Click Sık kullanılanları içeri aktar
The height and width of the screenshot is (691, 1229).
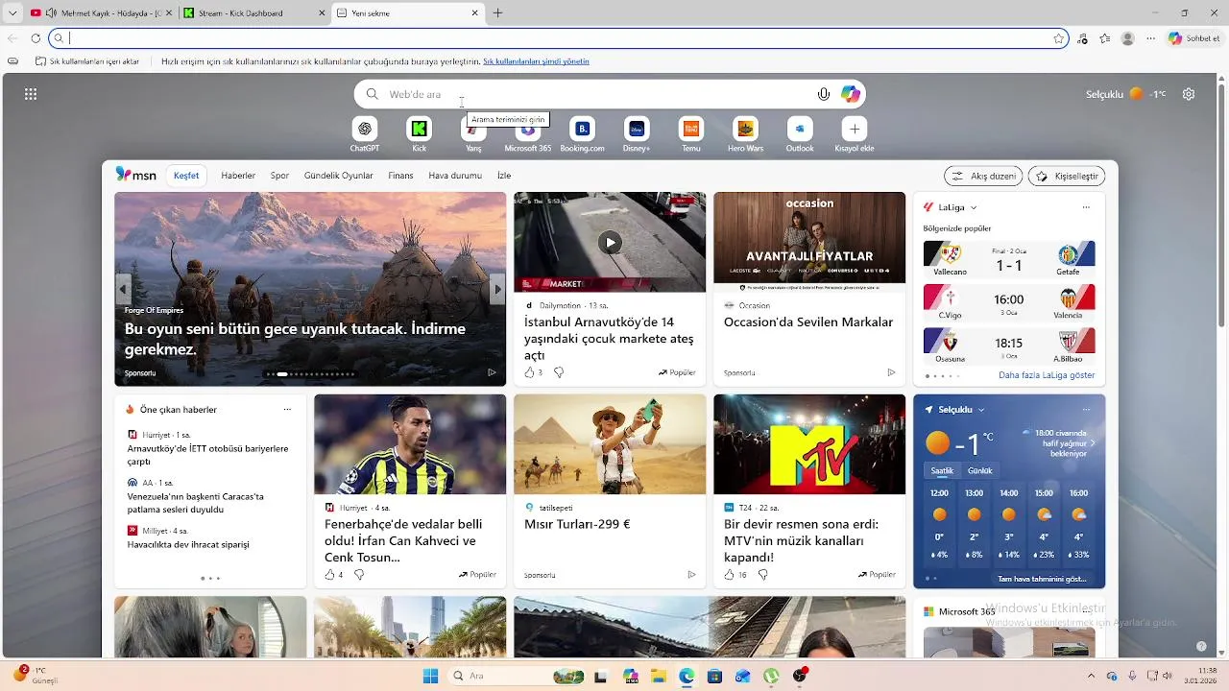pos(87,61)
